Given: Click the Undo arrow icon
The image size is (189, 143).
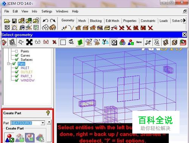Looking at the screenshot, I should coord(45,20).
